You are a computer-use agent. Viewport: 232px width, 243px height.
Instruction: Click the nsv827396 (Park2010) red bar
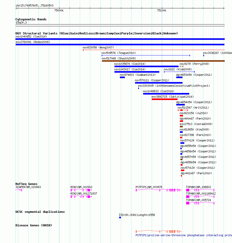coord(181,138)
